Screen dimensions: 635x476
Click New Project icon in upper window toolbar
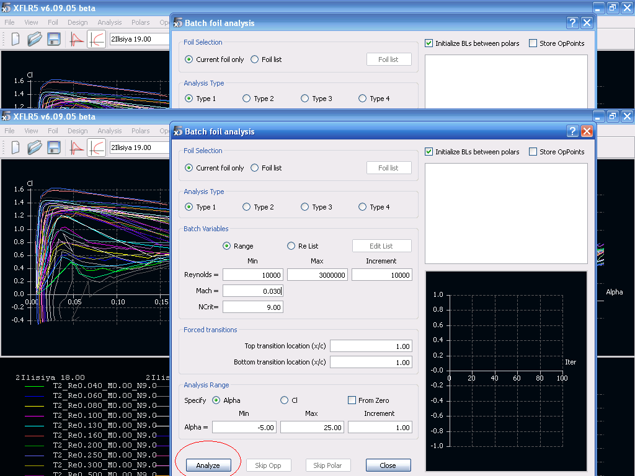(x=16, y=39)
